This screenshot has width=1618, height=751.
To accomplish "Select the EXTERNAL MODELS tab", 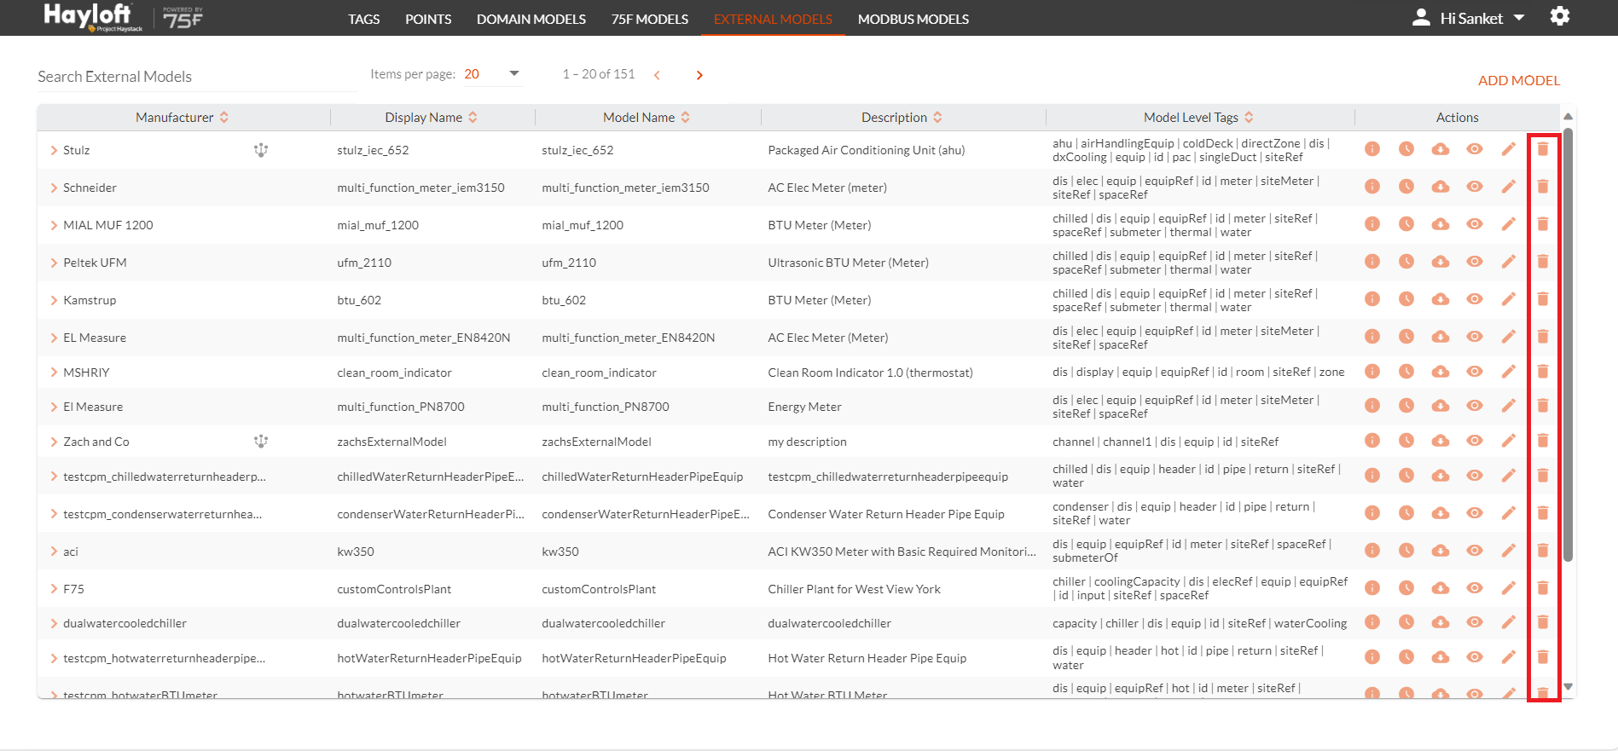I will 773,19.
